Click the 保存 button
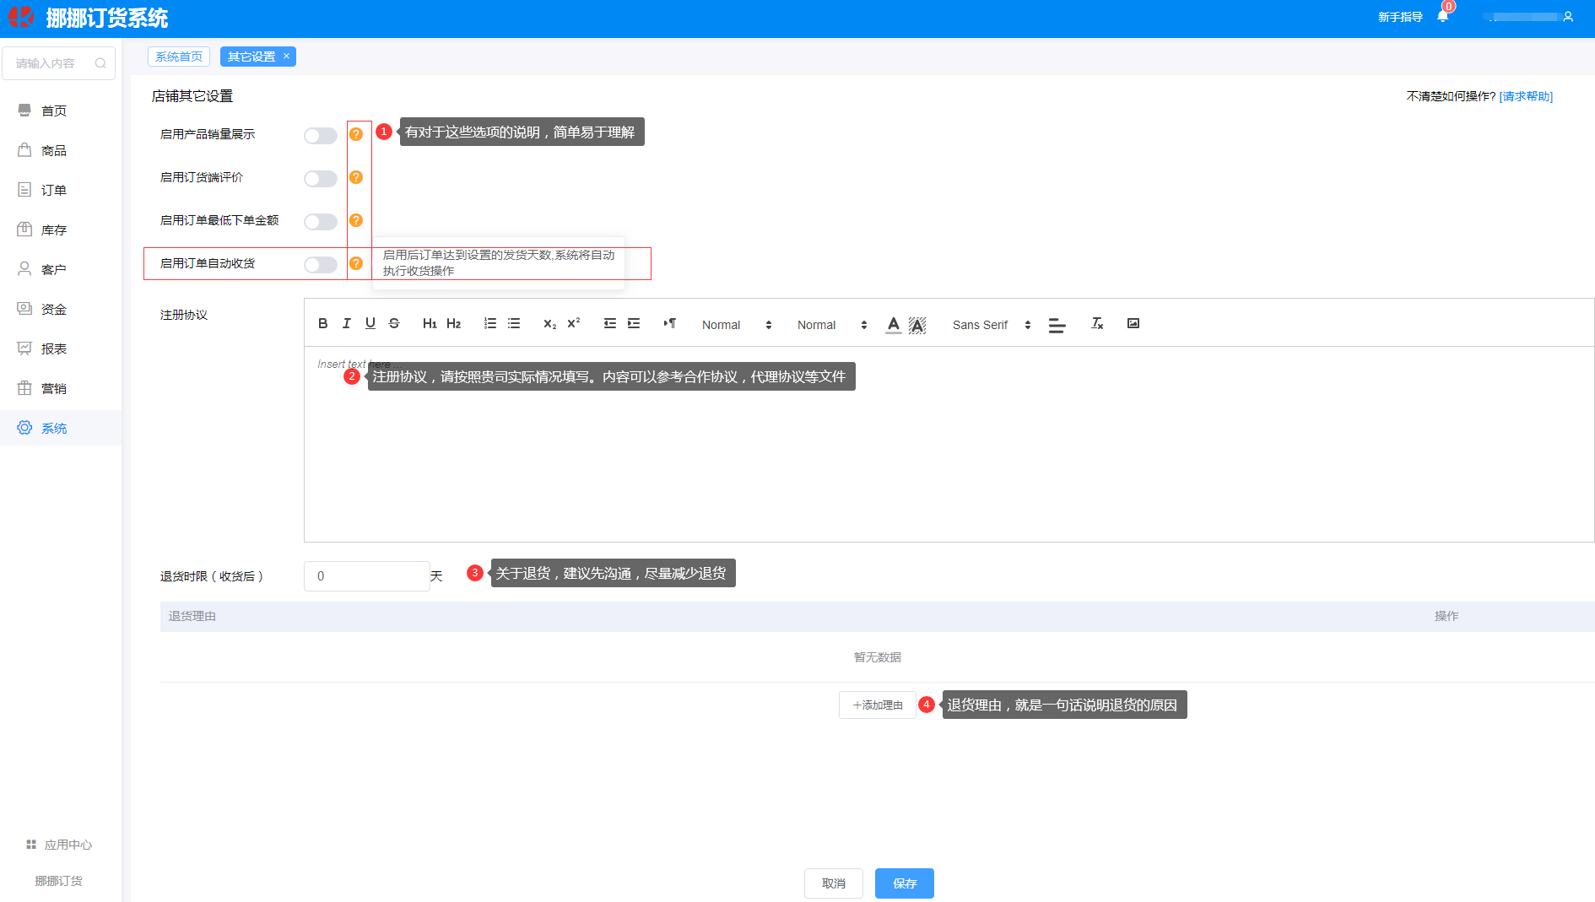This screenshot has height=902, width=1595. tap(904, 883)
